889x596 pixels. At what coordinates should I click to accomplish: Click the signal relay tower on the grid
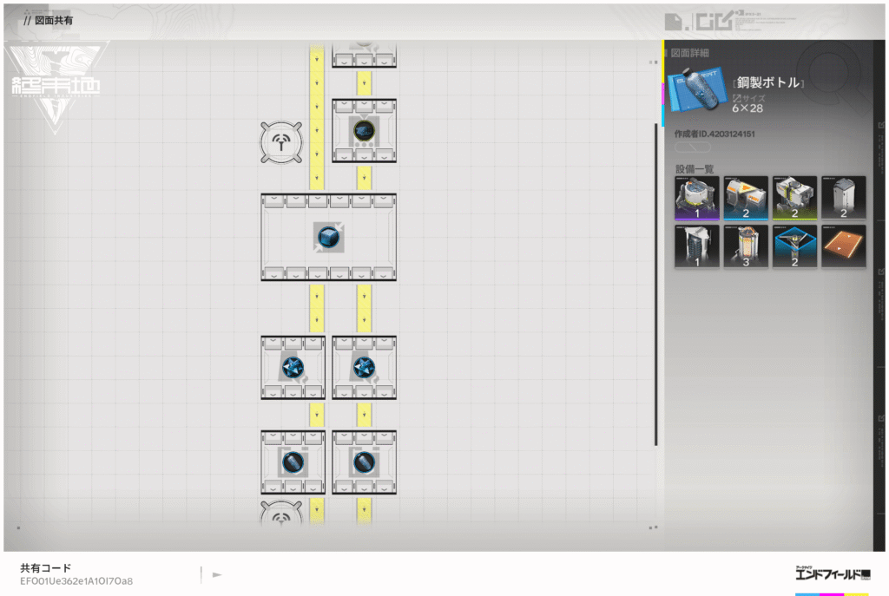click(281, 142)
